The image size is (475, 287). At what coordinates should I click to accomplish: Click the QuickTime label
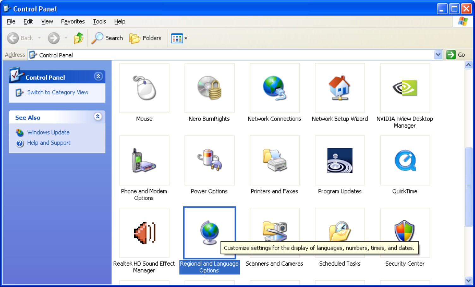pos(405,191)
